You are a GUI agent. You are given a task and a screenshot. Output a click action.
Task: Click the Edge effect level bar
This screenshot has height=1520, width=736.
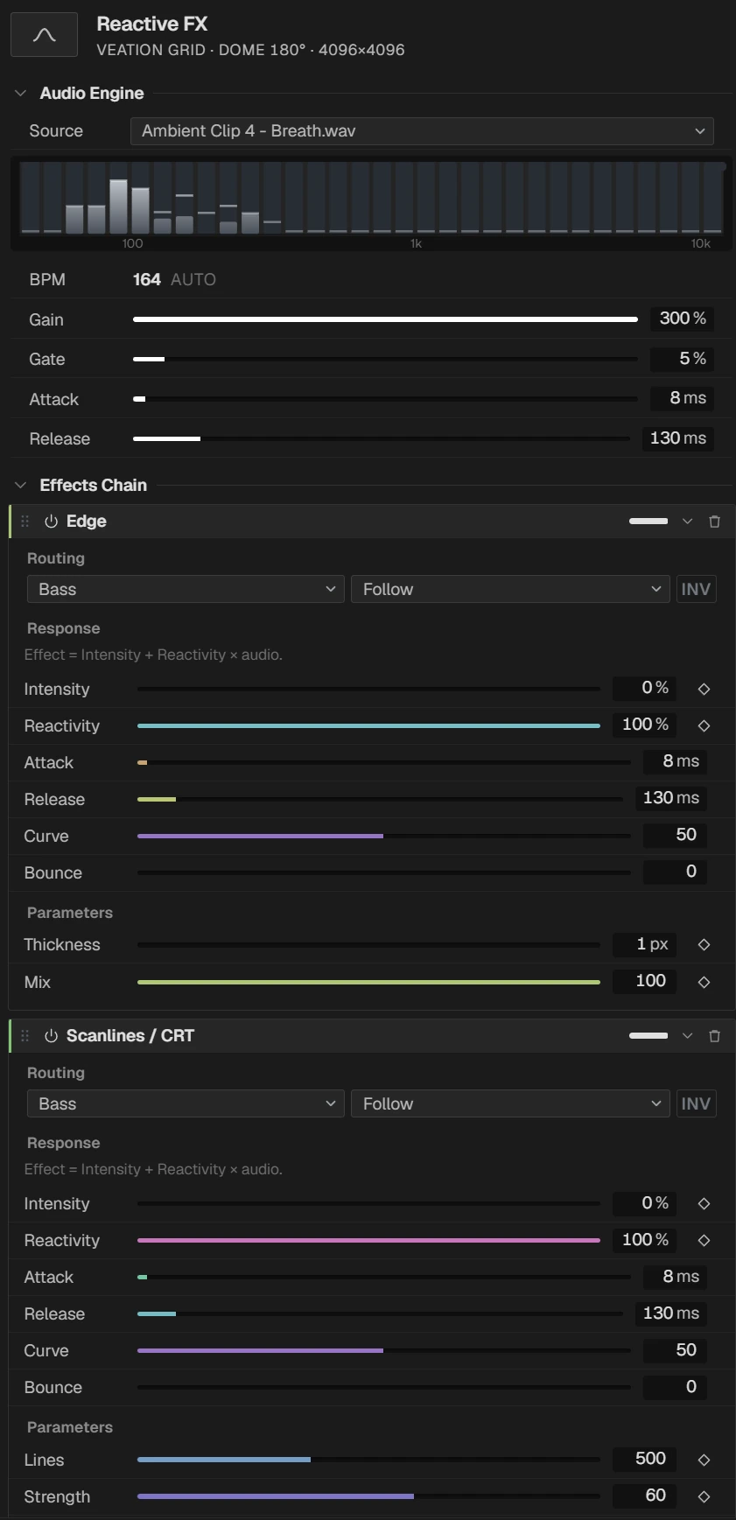[x=648, y=522]
